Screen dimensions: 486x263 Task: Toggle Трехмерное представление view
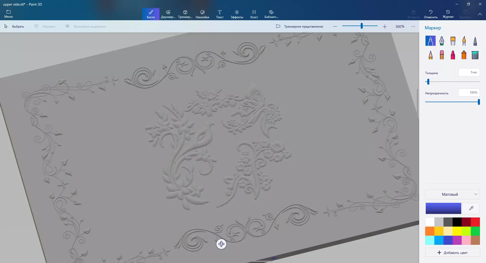point(299,26)
